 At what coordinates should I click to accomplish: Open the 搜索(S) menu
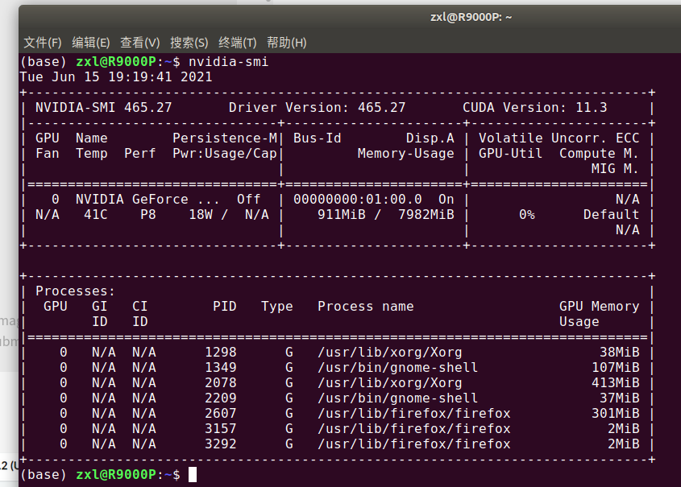click(189, 43)
